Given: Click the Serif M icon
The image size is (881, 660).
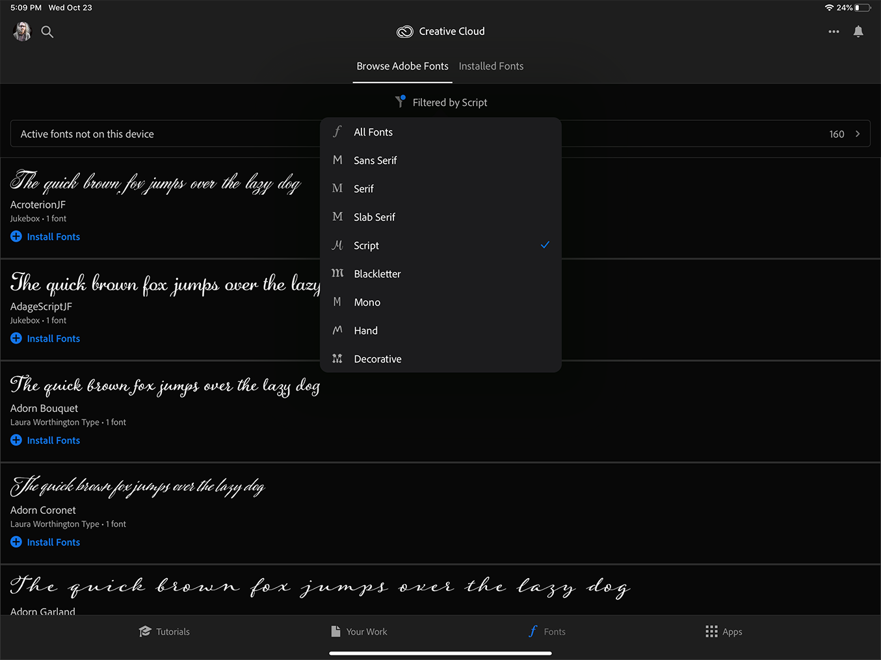Looking at the screenshot, I should coord(337,188).
